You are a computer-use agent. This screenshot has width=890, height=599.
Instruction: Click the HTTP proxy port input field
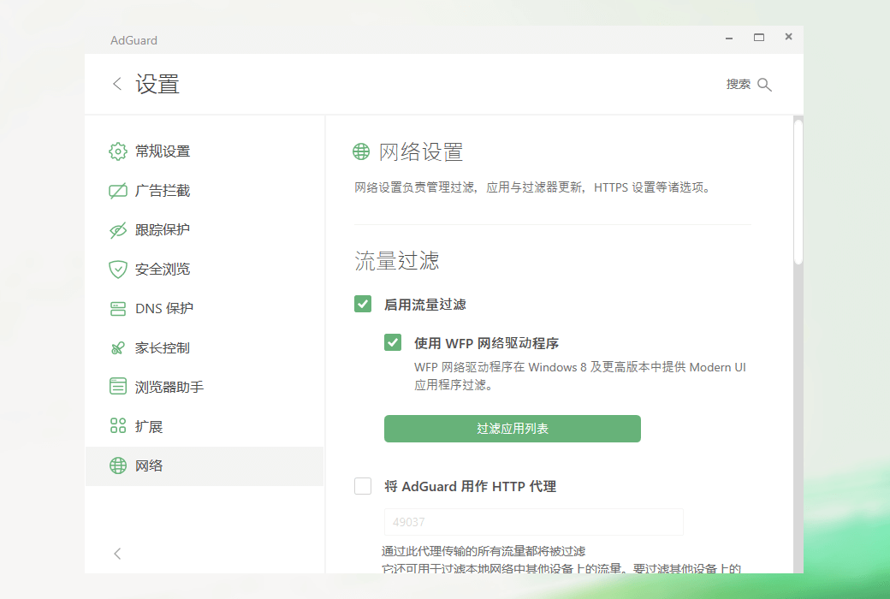[x=533, y=522]
